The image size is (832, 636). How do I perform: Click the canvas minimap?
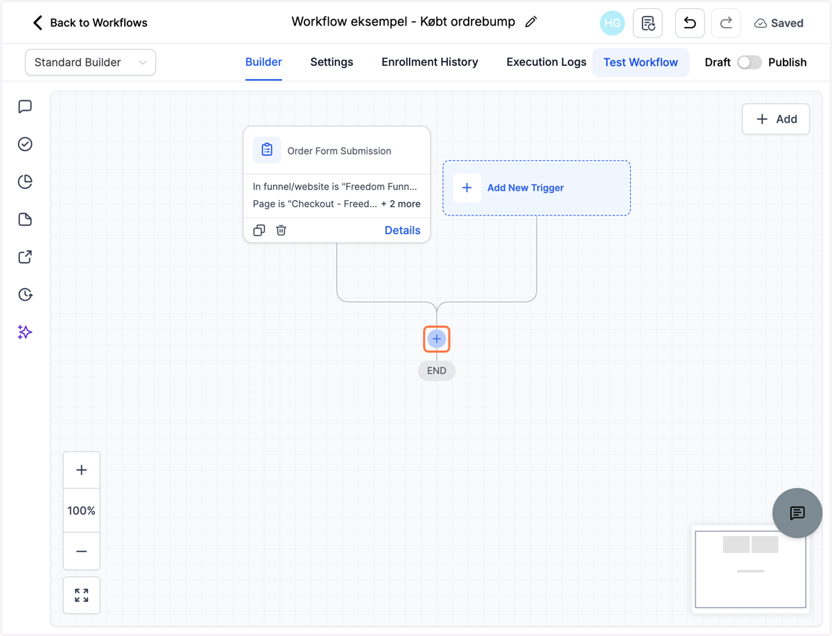pos(751,569)
